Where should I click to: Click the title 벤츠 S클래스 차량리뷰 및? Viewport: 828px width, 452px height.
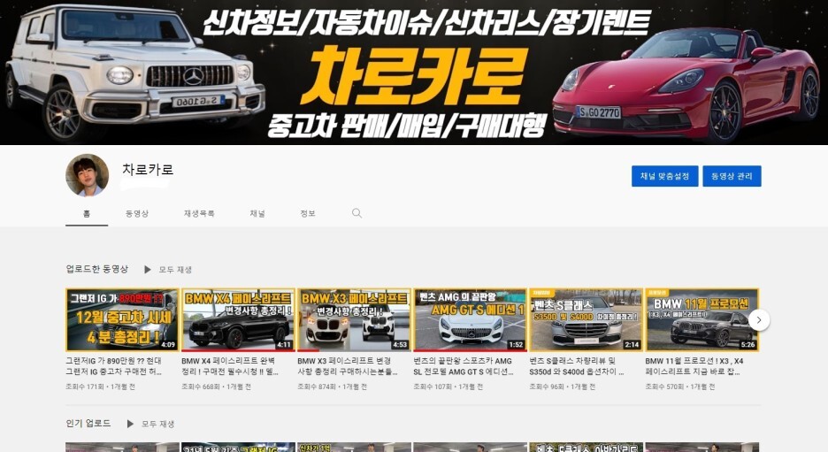[x=577, y=366]
